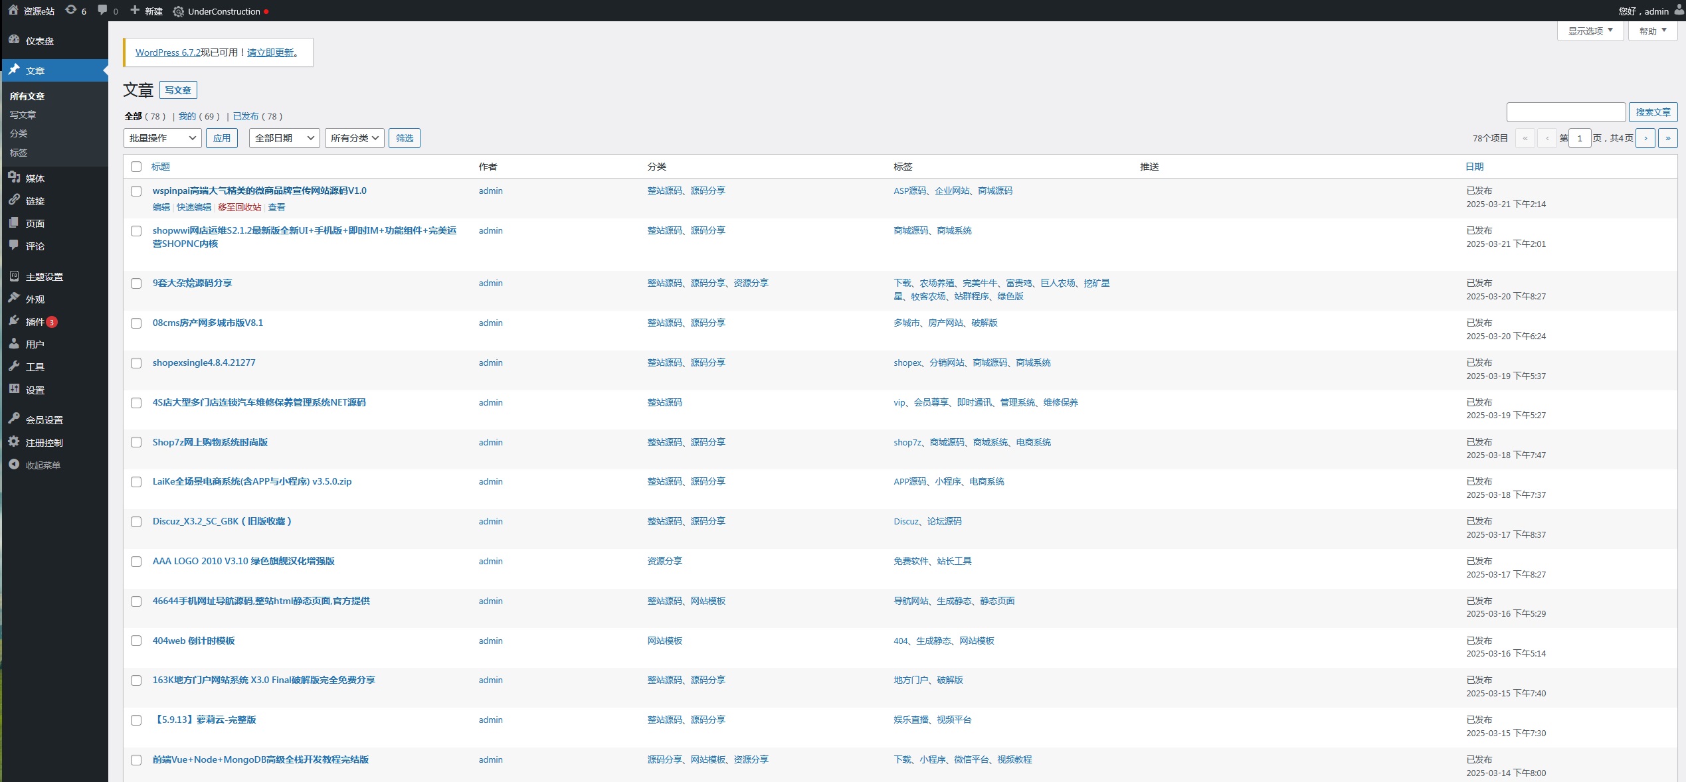The width and height of the screenshot is (1686, 782).
Task: Click the 搜索文章 button
Action: [x=1653, y=112]
